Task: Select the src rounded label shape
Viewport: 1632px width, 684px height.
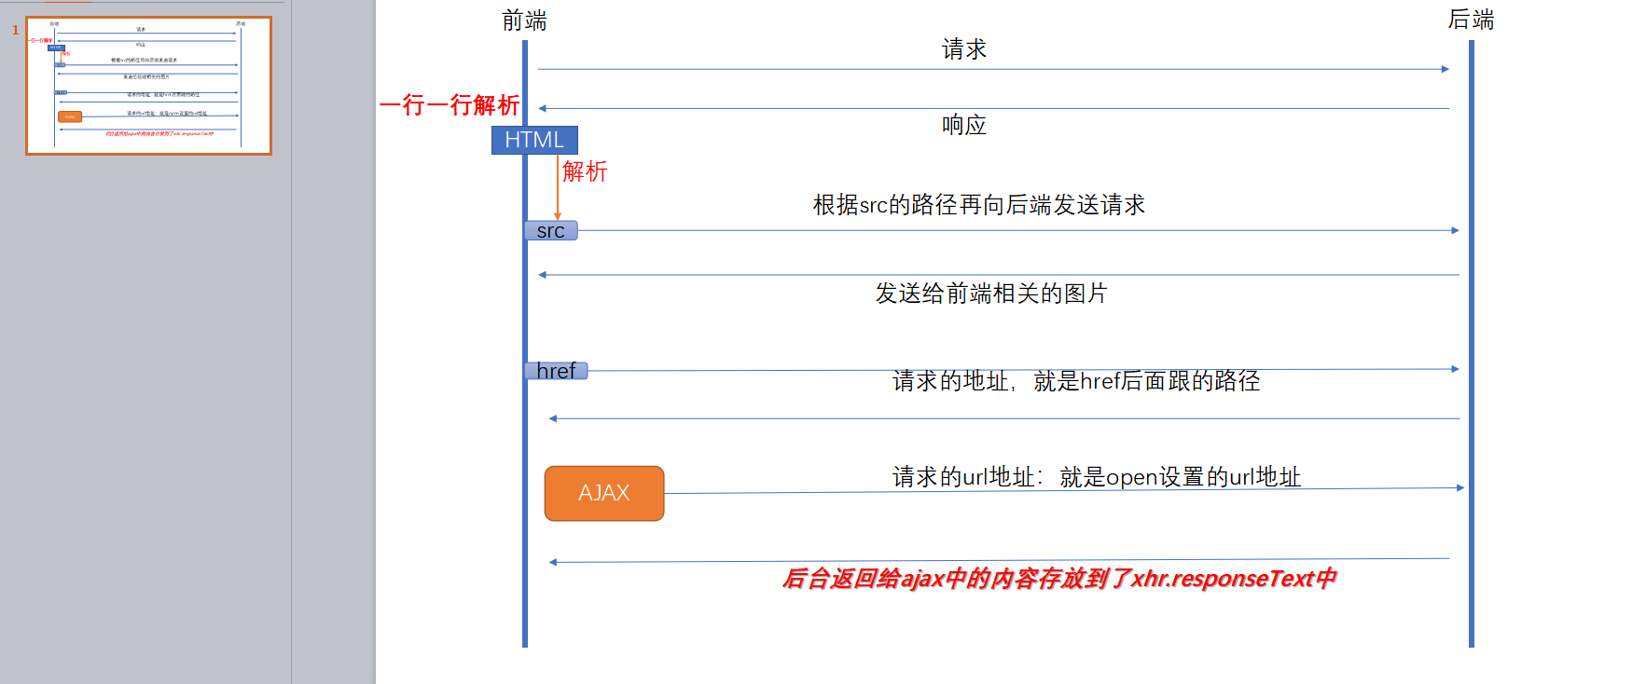Action: pyautogui.click(x=551, y=230)
